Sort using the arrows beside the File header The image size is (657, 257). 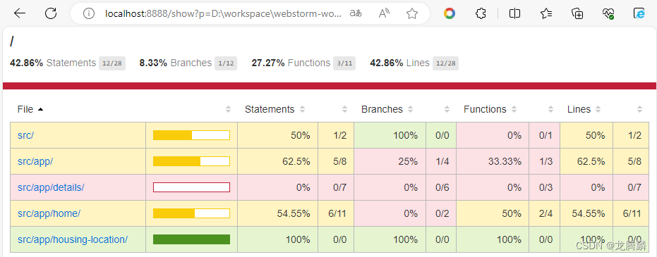click(229, 109)
